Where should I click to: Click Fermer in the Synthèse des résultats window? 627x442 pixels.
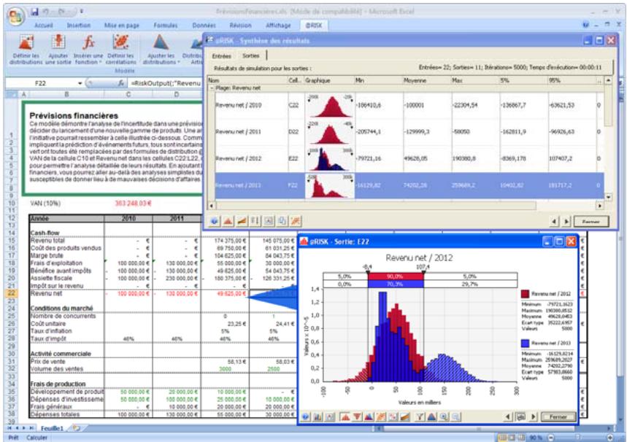click(x=591, y=220)
